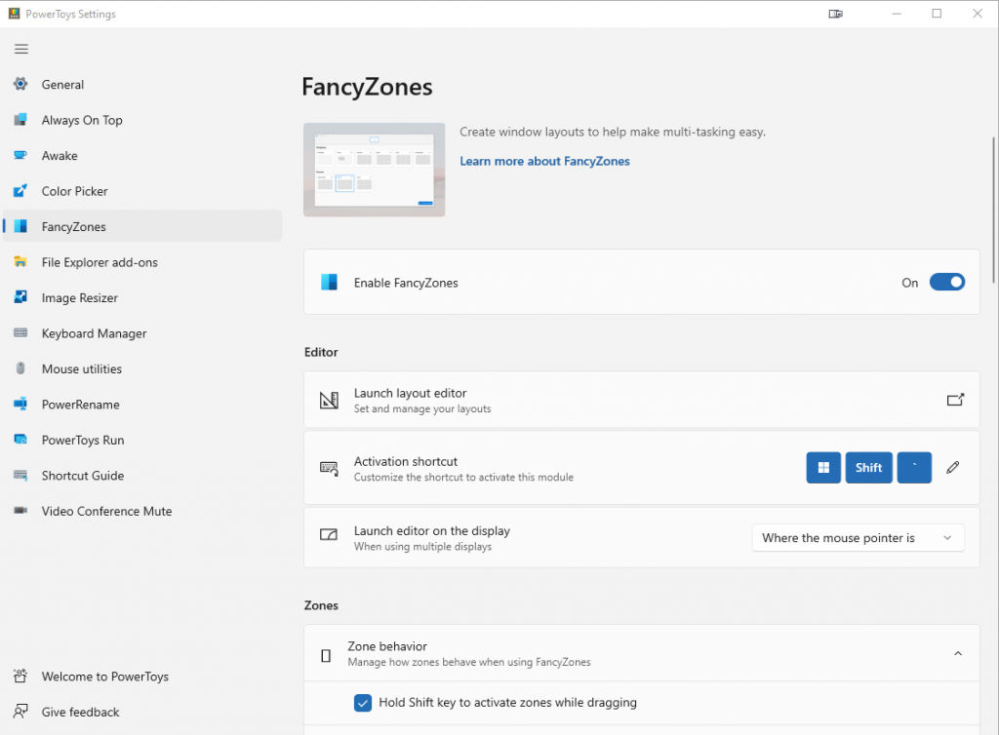
Task: Turn off the Enable FancyZones toggle
Action: [x=946, y=282]
